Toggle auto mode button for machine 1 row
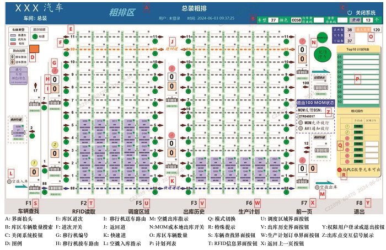 click(358, 126)
